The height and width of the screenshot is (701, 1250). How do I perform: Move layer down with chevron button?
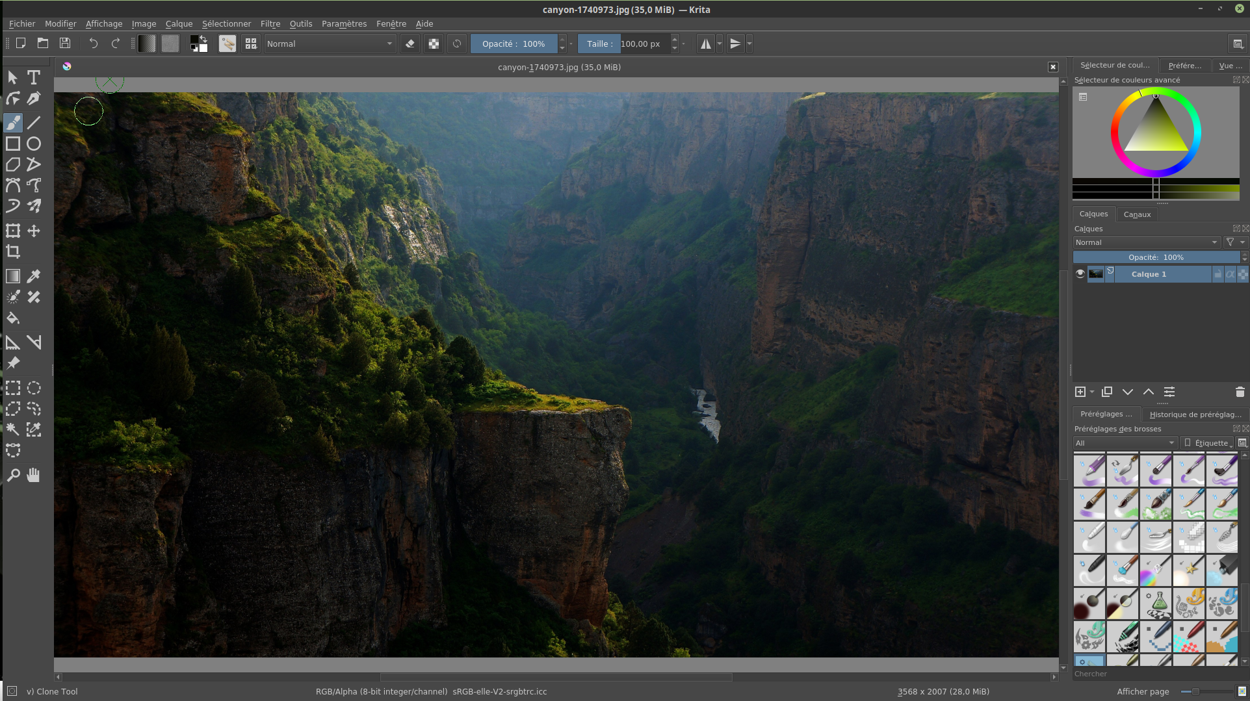(x=1128, y=392)
